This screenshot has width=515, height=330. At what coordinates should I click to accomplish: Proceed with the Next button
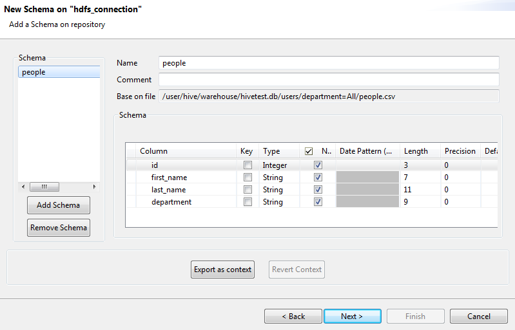point(352,316)
